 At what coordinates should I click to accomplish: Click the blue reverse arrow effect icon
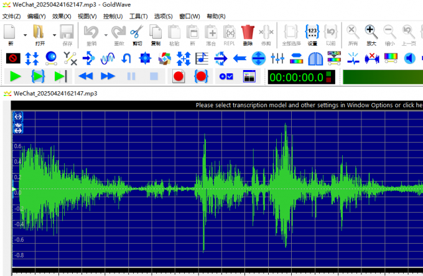point(126,58)
